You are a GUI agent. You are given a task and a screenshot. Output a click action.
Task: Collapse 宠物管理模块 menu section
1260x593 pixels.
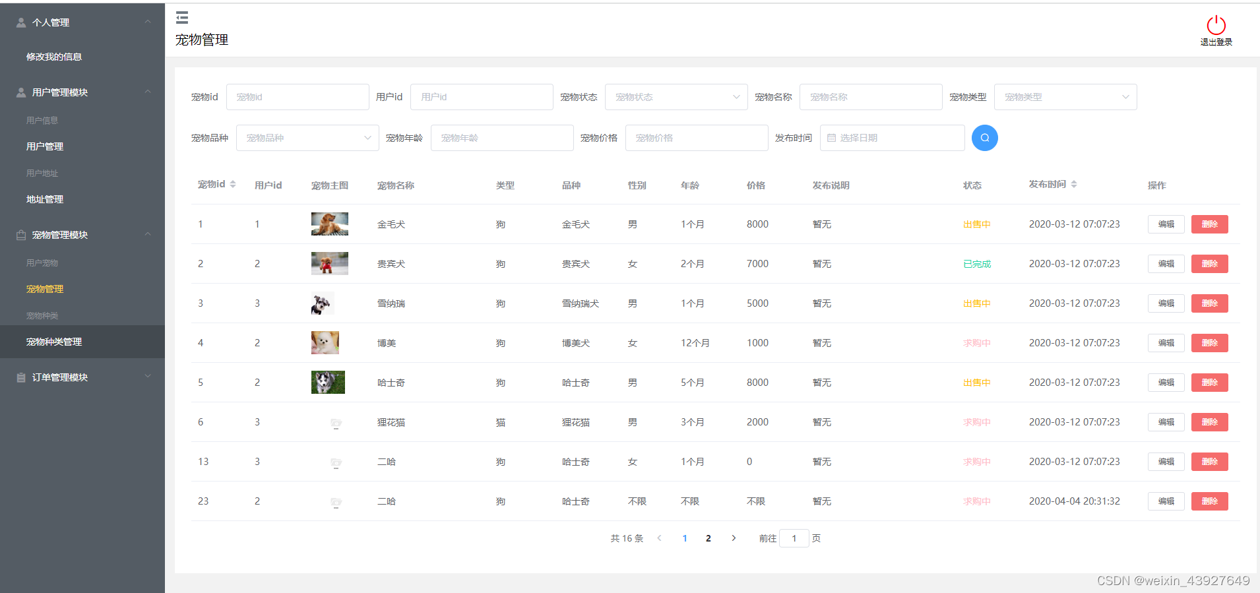tap(148, 235)
